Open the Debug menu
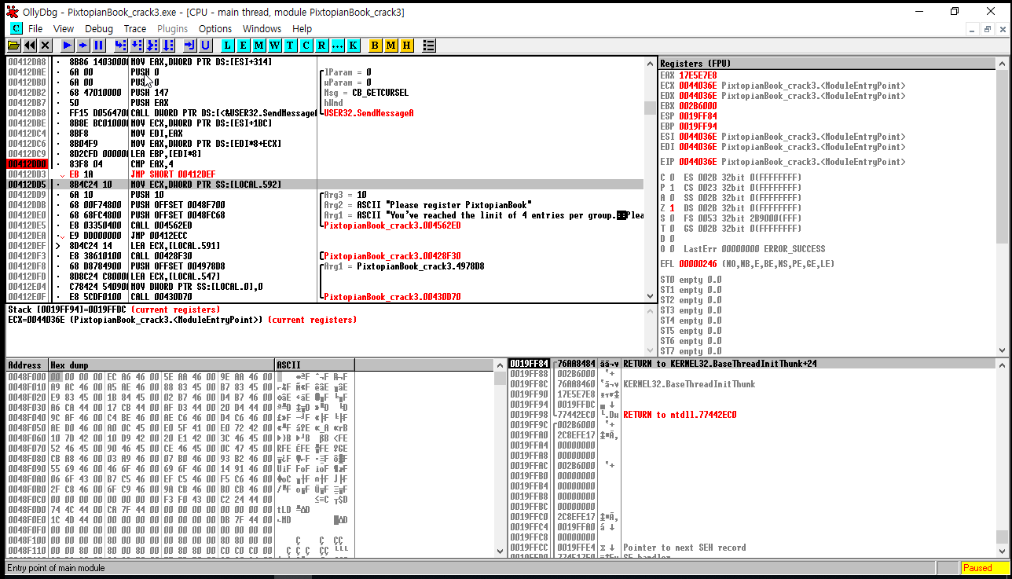 [99, 28]
